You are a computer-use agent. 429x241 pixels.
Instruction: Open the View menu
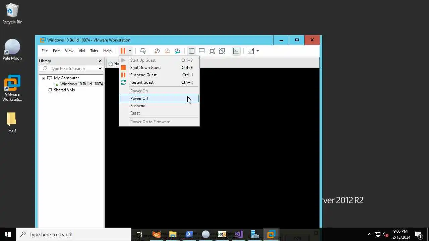click(69, 51)
